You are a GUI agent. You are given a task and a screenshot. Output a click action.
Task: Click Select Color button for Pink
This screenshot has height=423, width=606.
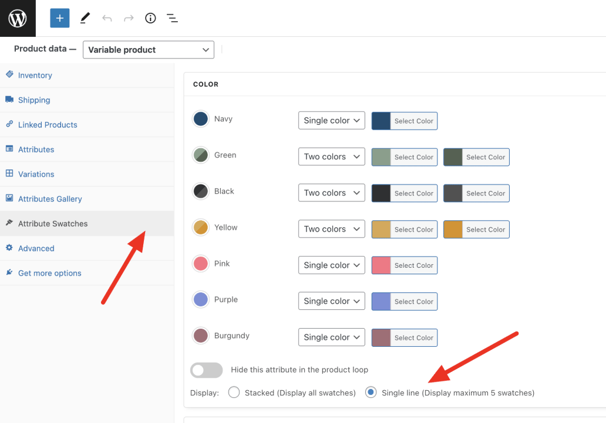413,265
